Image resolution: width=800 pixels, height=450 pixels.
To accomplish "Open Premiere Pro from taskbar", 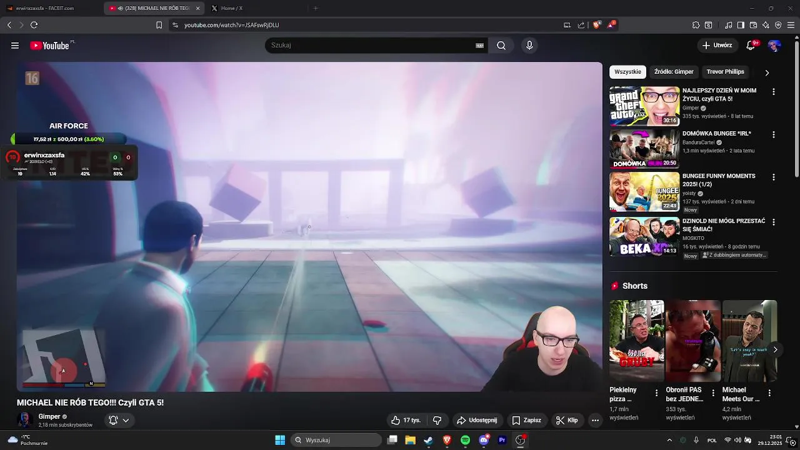I will coord(502,440).
